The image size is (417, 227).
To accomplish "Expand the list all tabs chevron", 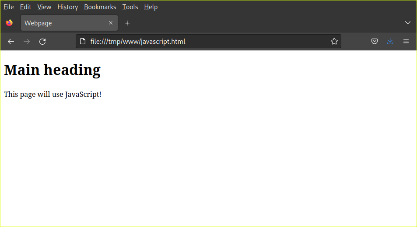I will click(407, 23).
